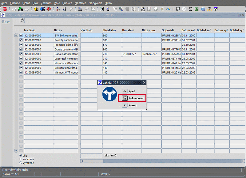Select the 'vše' radio button
Image resolution: width=246 pixels, height=178 pixels.
click(x=21, y=155)
